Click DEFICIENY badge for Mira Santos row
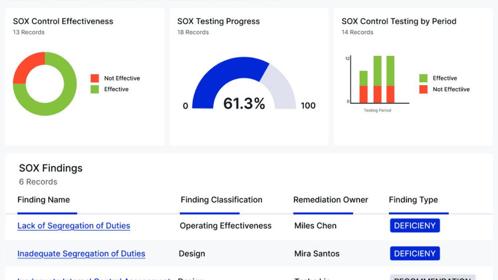The image size is (498, 280). (415, 254)
